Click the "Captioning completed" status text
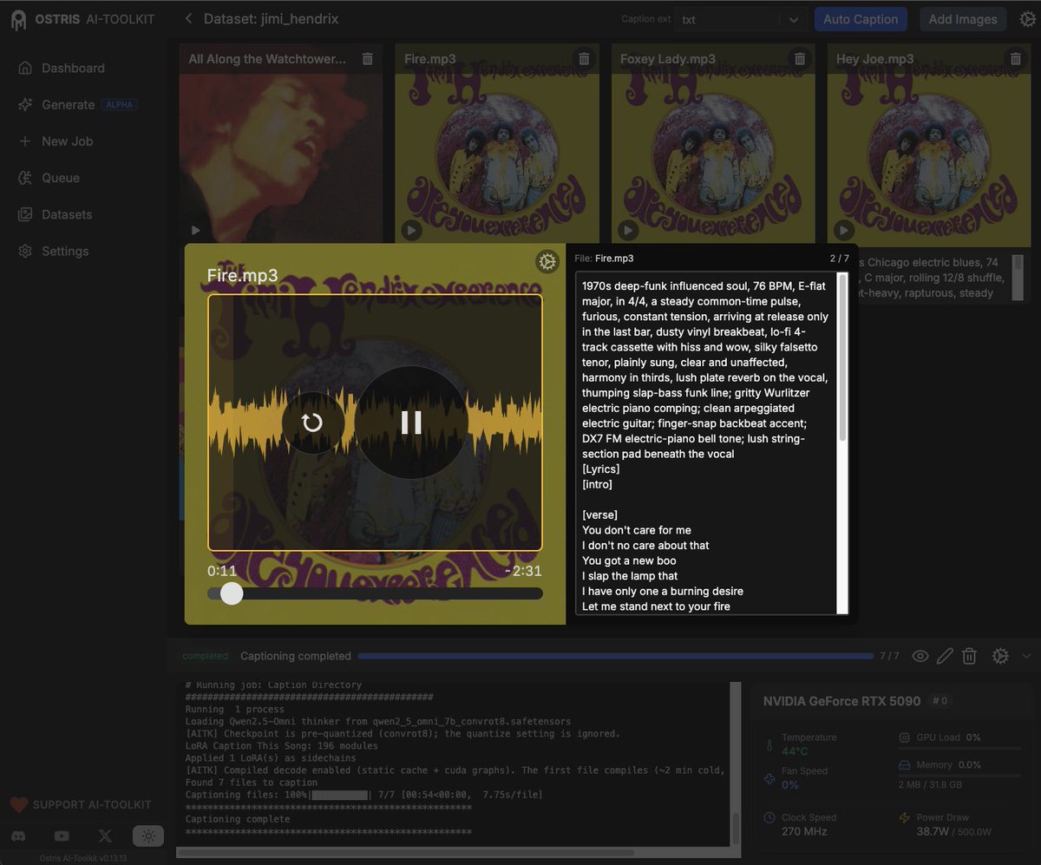 [296, 656]
